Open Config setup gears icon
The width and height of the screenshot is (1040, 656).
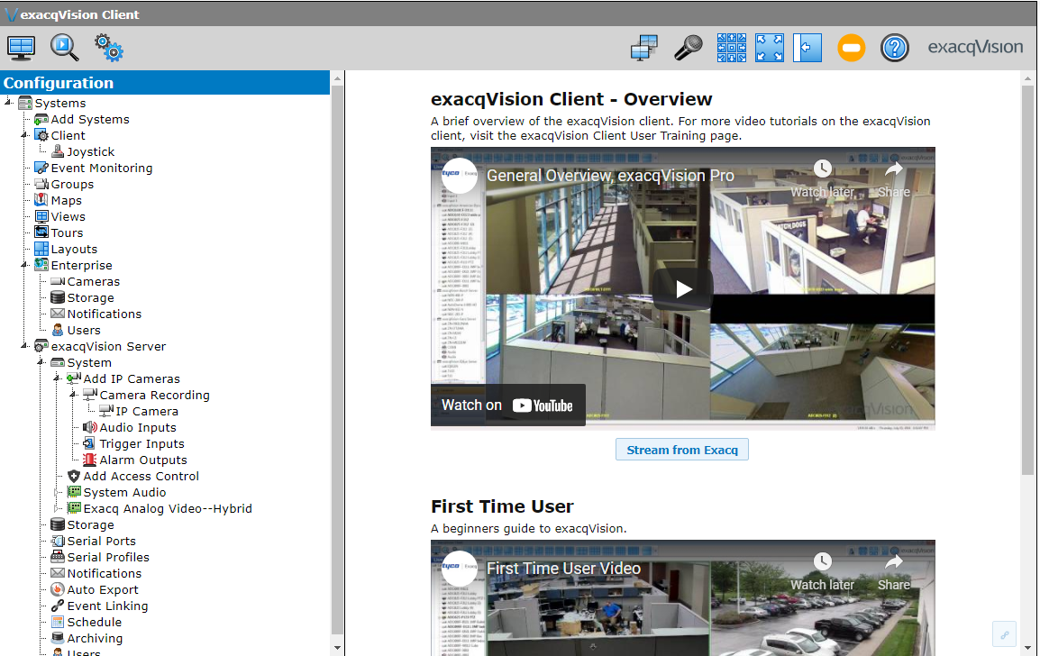(109, 48)
